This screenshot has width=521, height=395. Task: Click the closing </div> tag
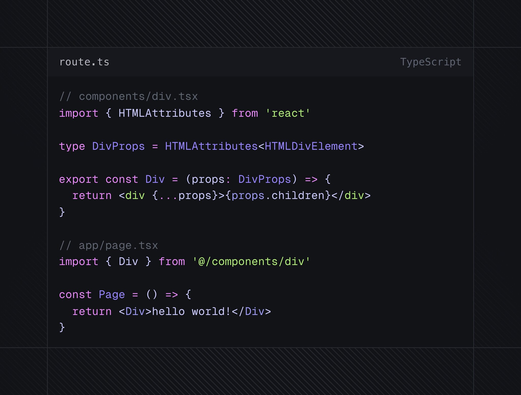(x=351, y=196)
